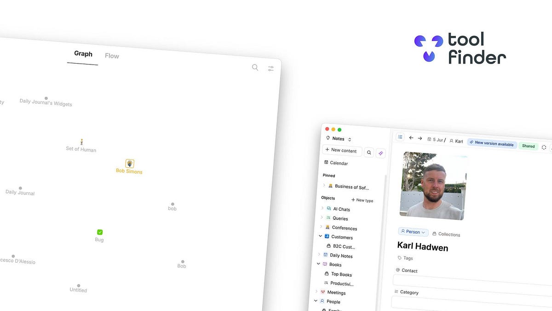The height and width of the screenshot is (311, 552).
Task: Expand the Queries object
Action: point(322,217)
